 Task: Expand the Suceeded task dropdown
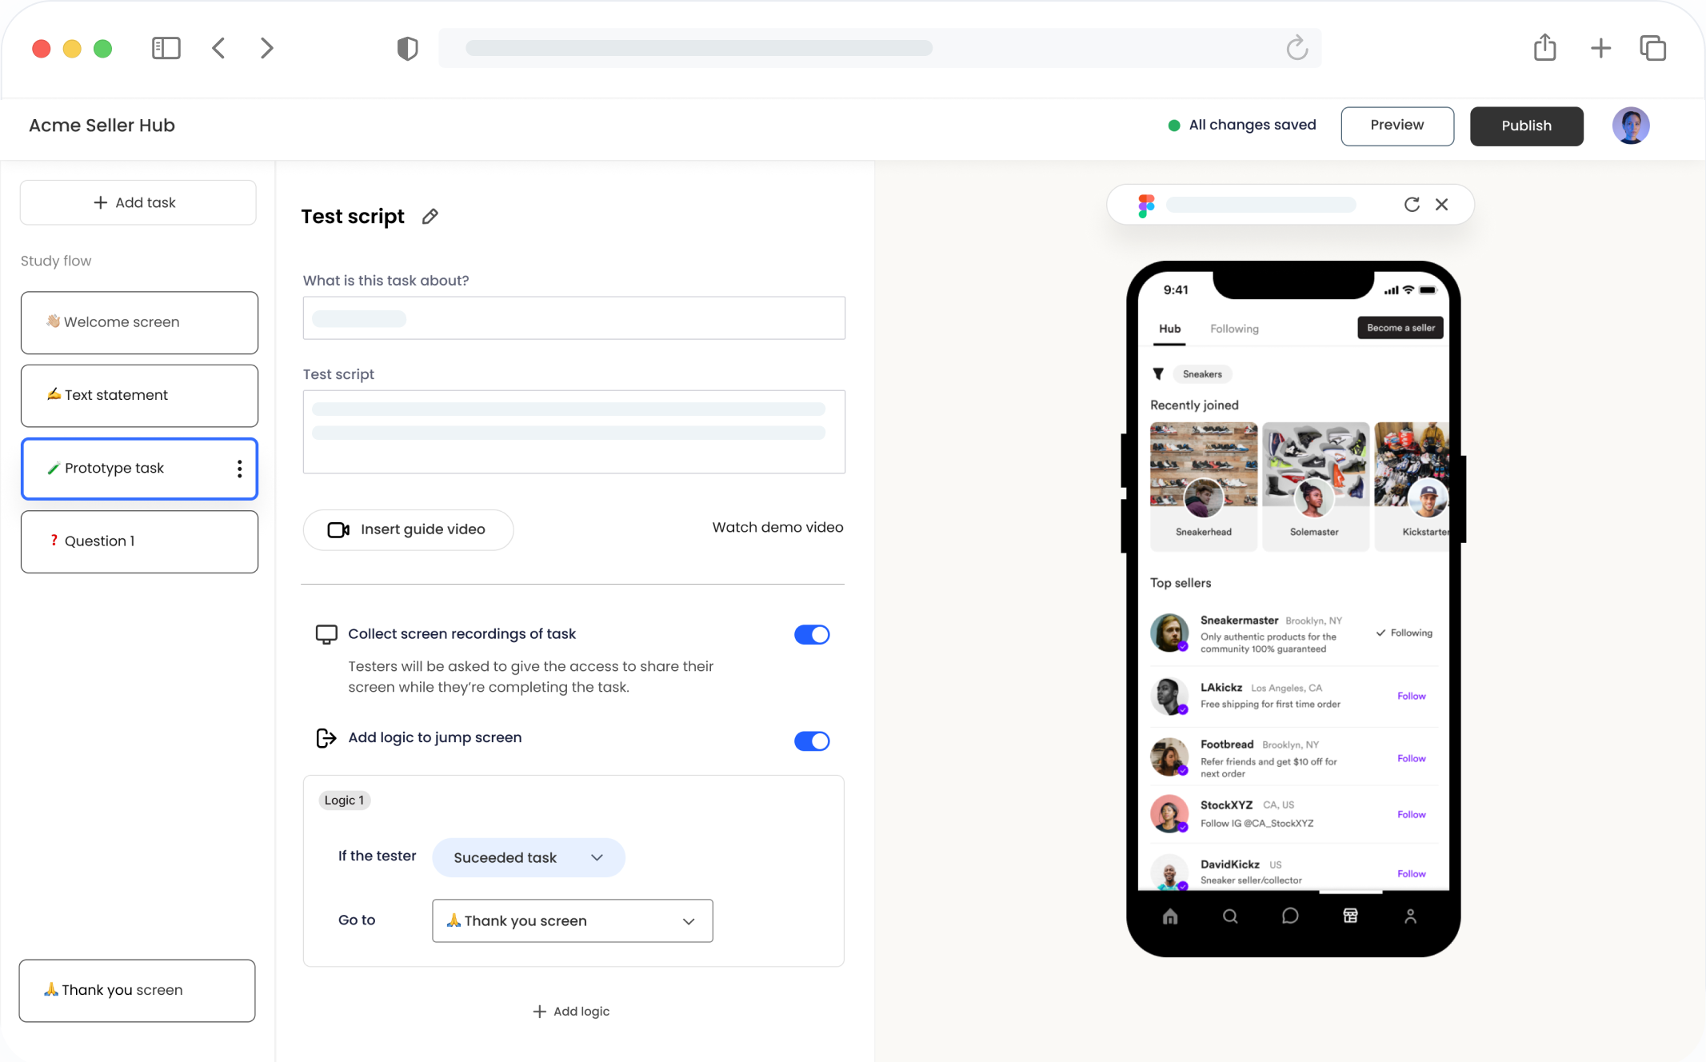point(529,857)
